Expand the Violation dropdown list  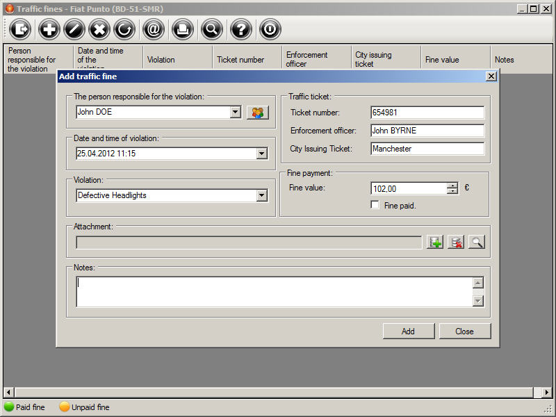261,195
